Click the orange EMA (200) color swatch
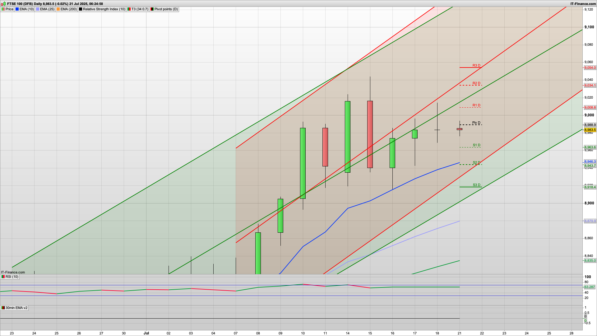Image resolution: width=597 pixels, height=336 pixels. pos(58,9)
